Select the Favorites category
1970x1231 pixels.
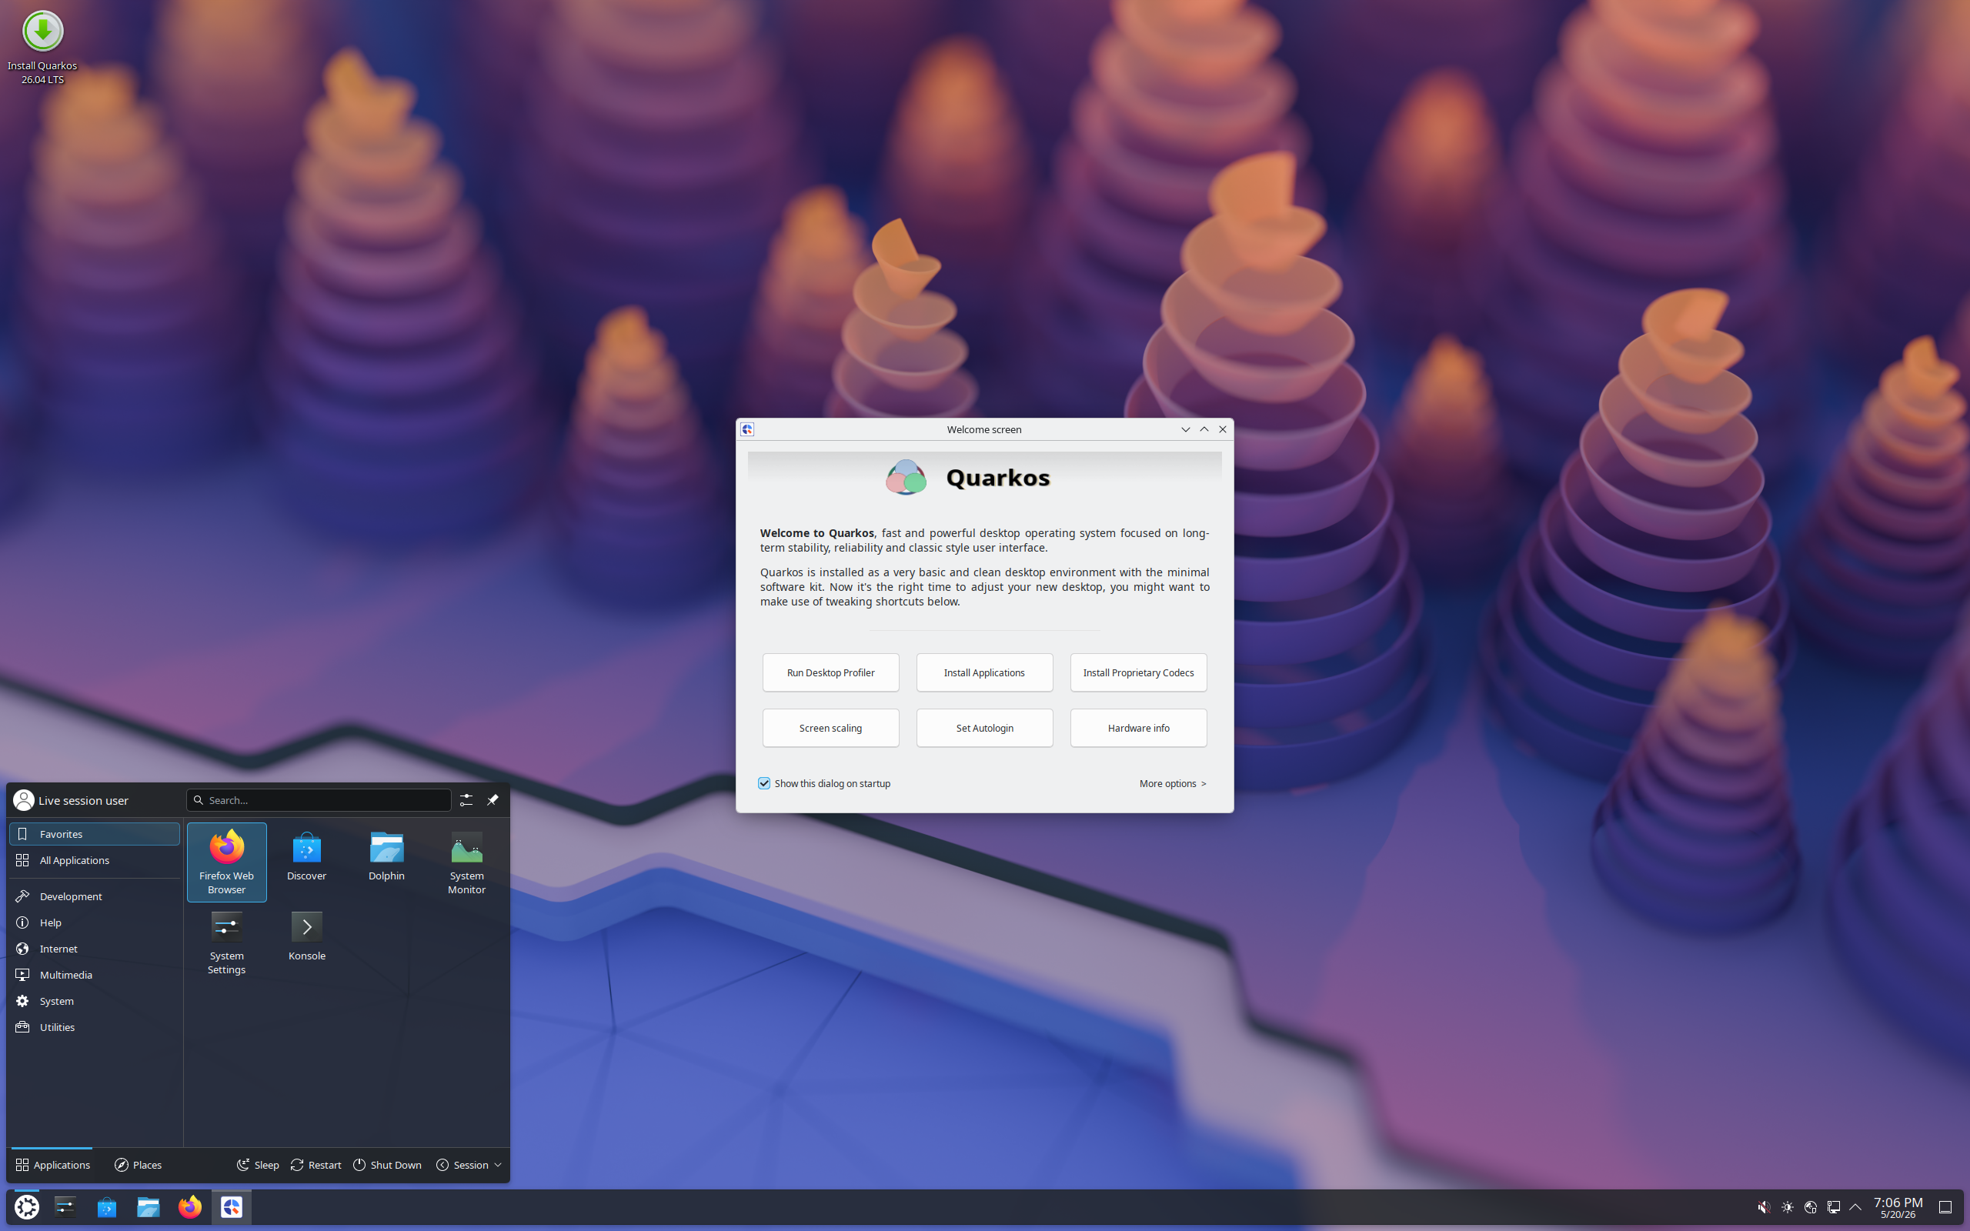95,834
